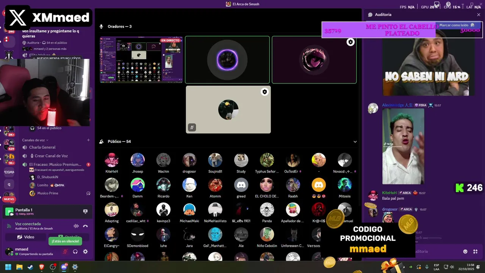Open AlexVenidge username in chat
The height and width of the screenshot is (273, 485).
coord(397,105)
